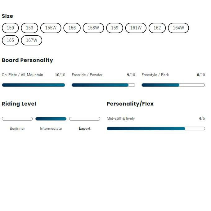Click the Beginner riding level bar
This screenshot has width=211, height=211.
tap(17, 119)
